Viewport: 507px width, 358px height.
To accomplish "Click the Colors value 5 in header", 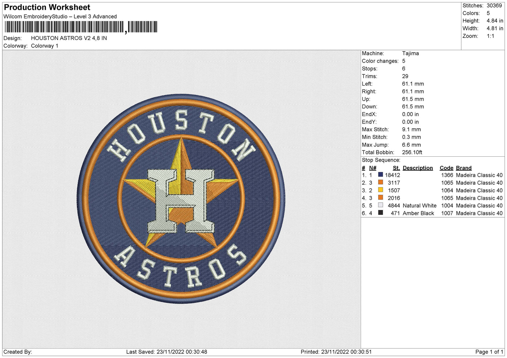I will [488, 13].
